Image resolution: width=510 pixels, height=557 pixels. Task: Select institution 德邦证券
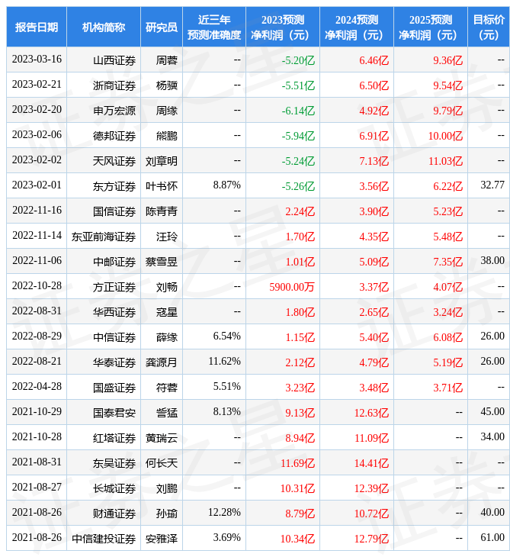(x=114, y=136)
